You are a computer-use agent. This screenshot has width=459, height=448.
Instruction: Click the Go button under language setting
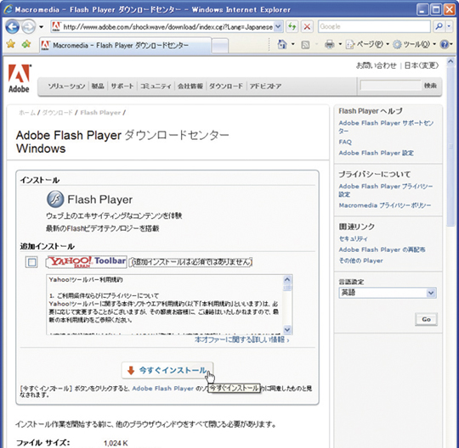(x=426, y=319)
